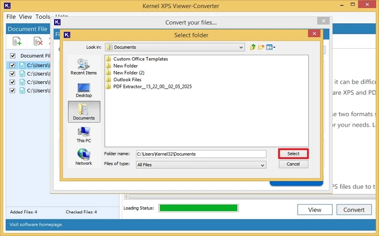Select the Custom Office Templates folder
The image size is (379, 236).
137,59
